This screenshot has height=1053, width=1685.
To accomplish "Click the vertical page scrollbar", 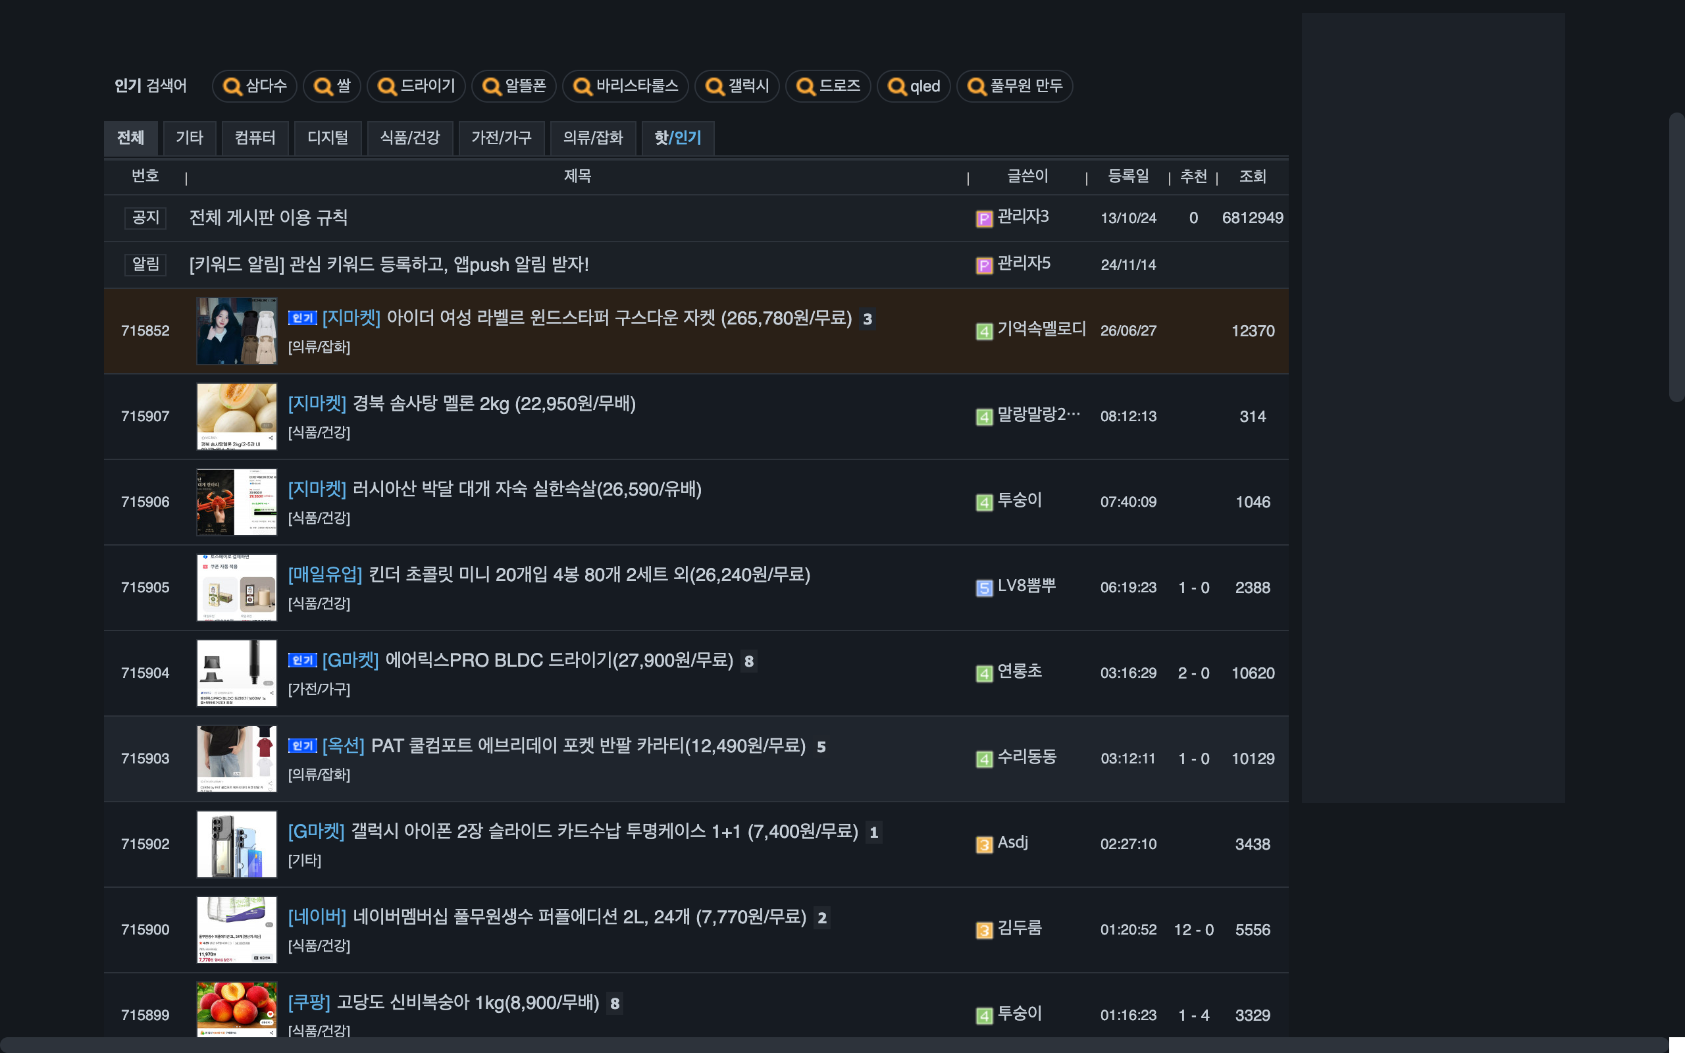I will point(1676,257).
